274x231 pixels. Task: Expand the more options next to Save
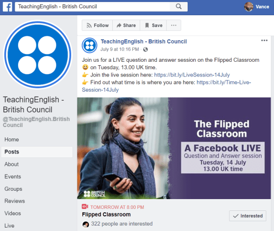tap(174, 26)
